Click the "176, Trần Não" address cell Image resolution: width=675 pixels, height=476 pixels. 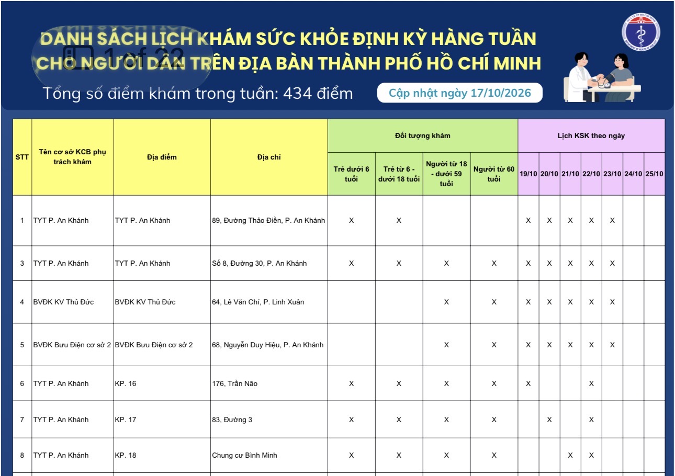click(269, 383)
